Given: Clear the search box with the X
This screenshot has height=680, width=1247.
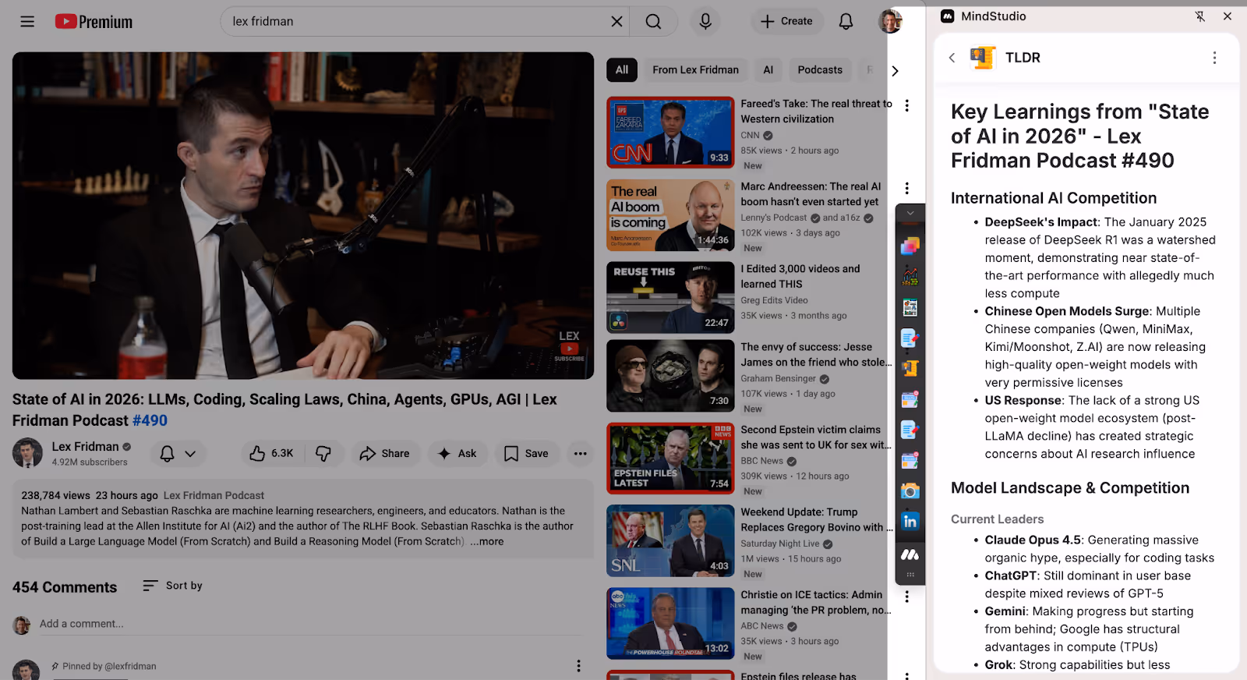Looking at the screenshot, I should (x=616, y=22).
